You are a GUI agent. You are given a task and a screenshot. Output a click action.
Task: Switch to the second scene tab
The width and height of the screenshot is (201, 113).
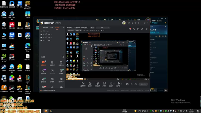pyautogui.click(x=52, y=28)
